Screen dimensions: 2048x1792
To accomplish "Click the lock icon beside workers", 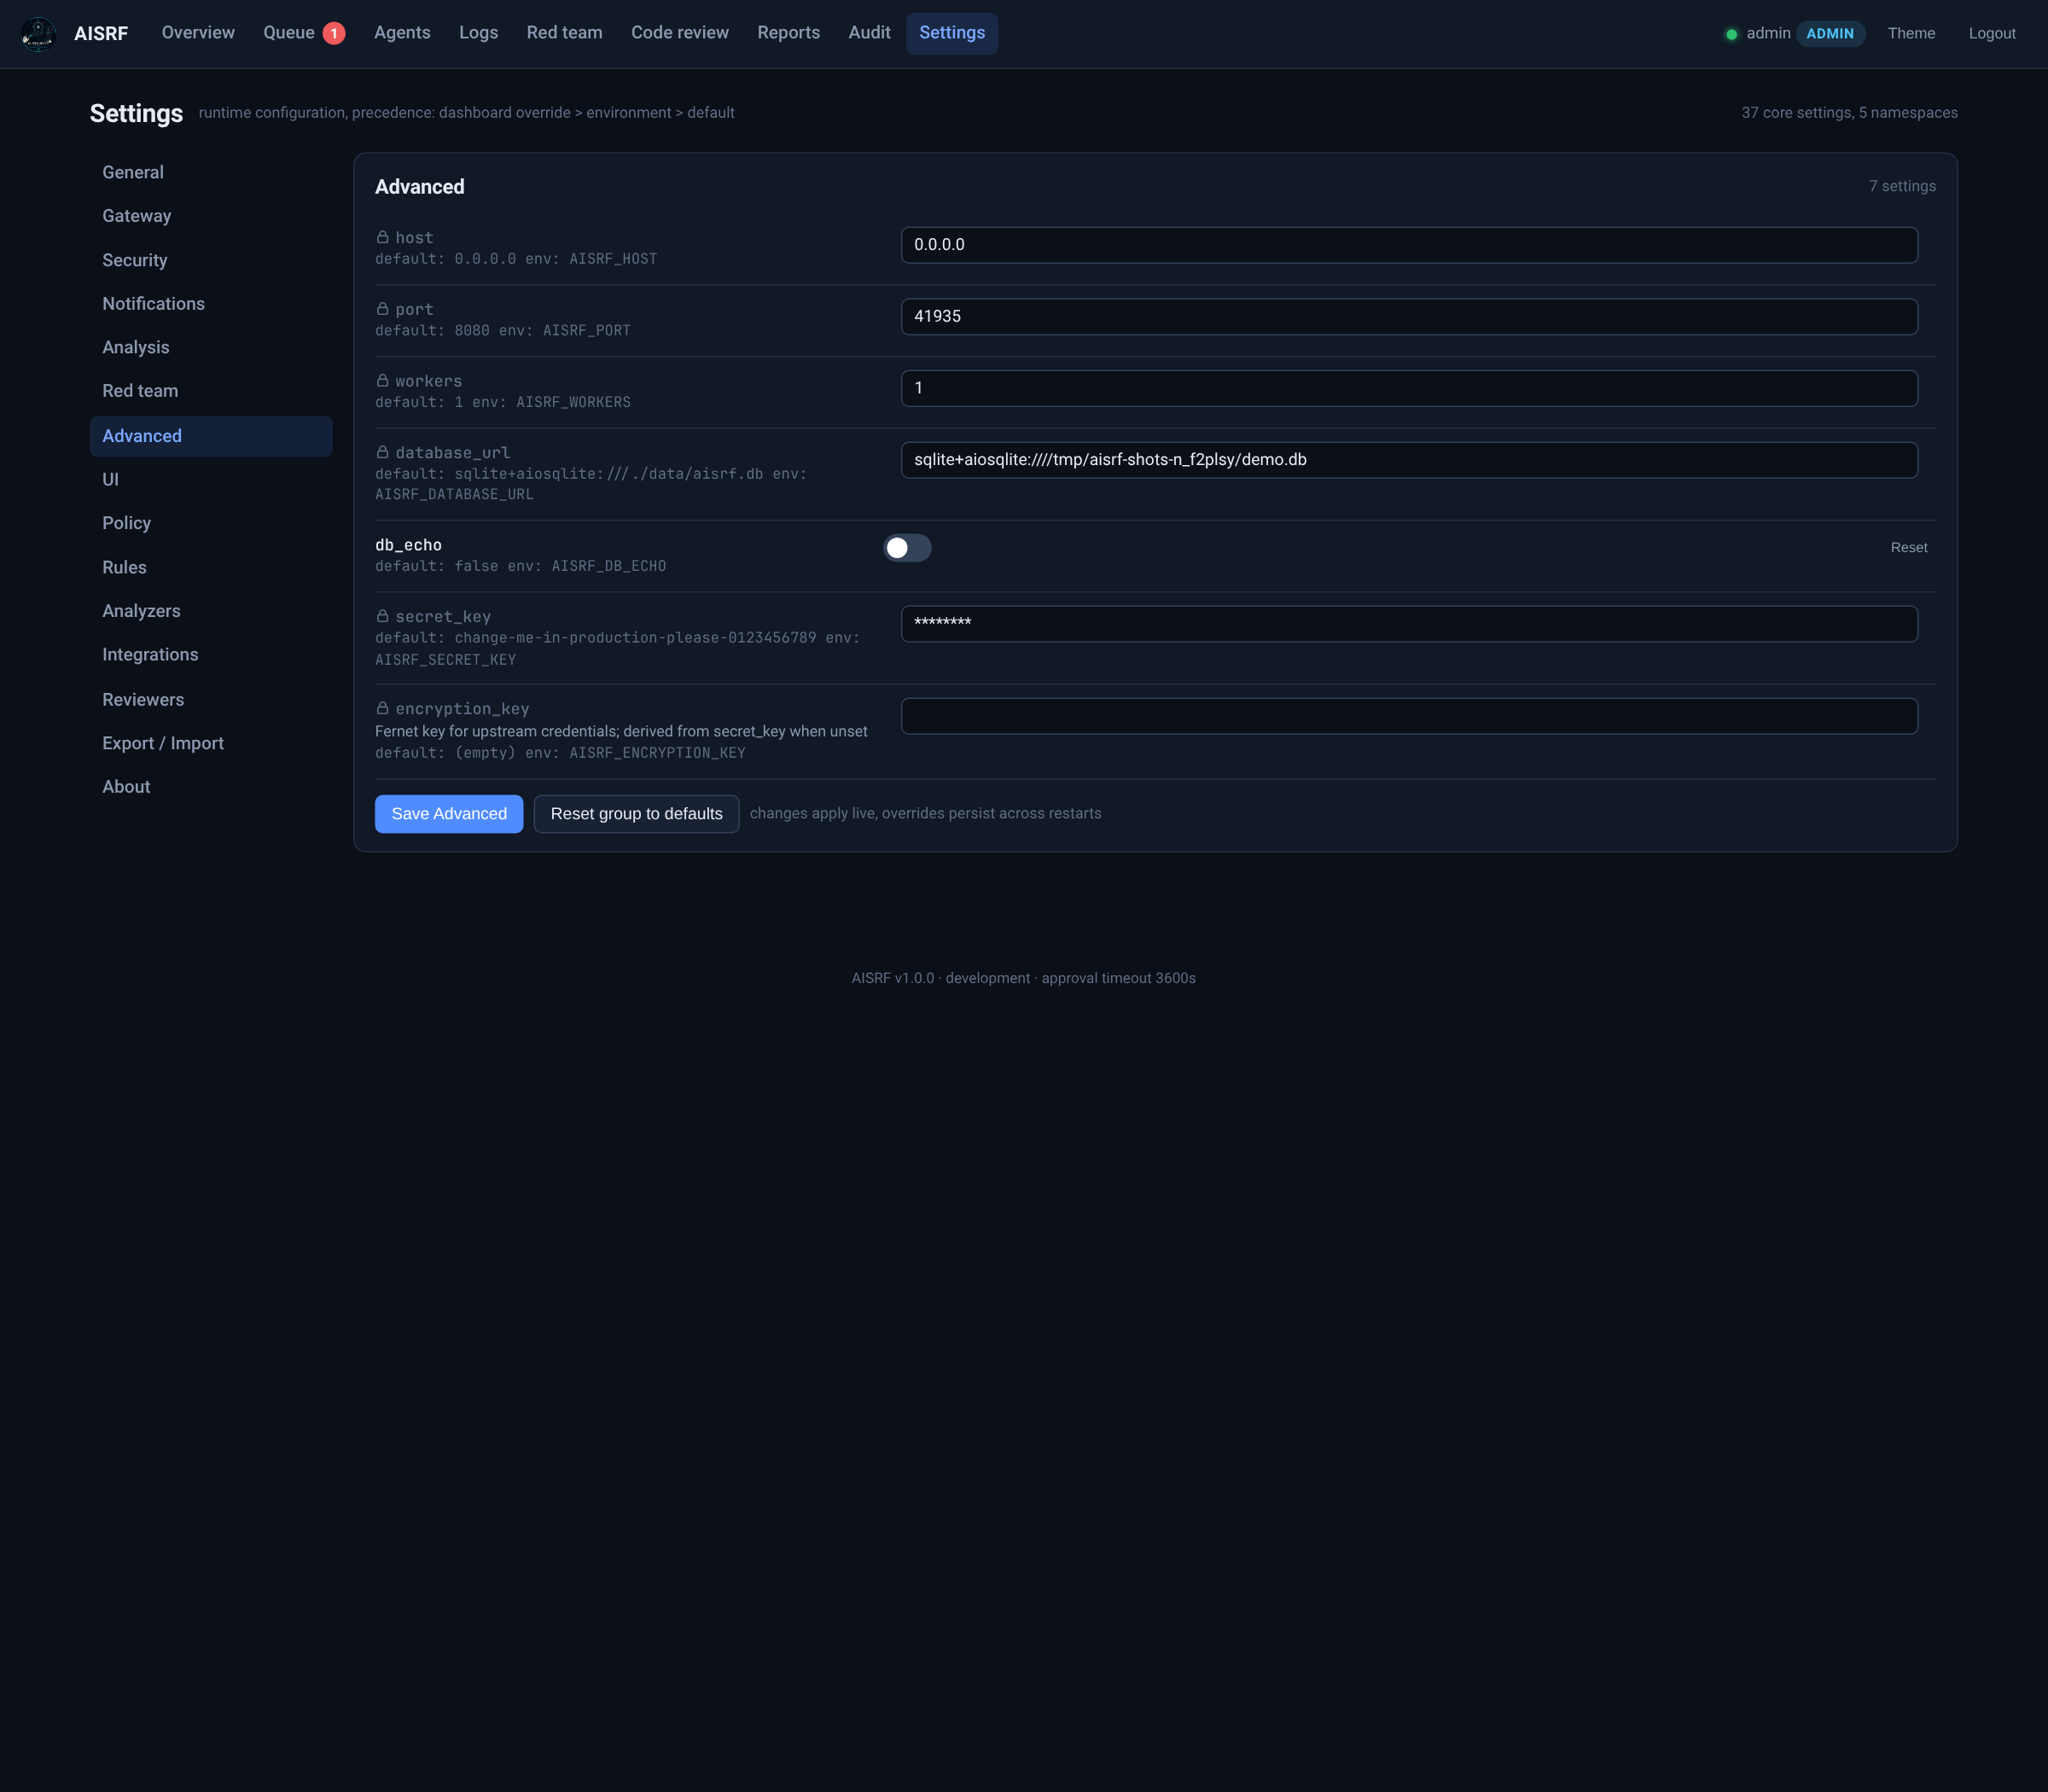I will 382,381.
